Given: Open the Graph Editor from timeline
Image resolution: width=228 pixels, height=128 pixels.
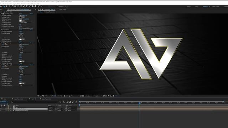Looking at the screenshot, I should tap(77, 102).
